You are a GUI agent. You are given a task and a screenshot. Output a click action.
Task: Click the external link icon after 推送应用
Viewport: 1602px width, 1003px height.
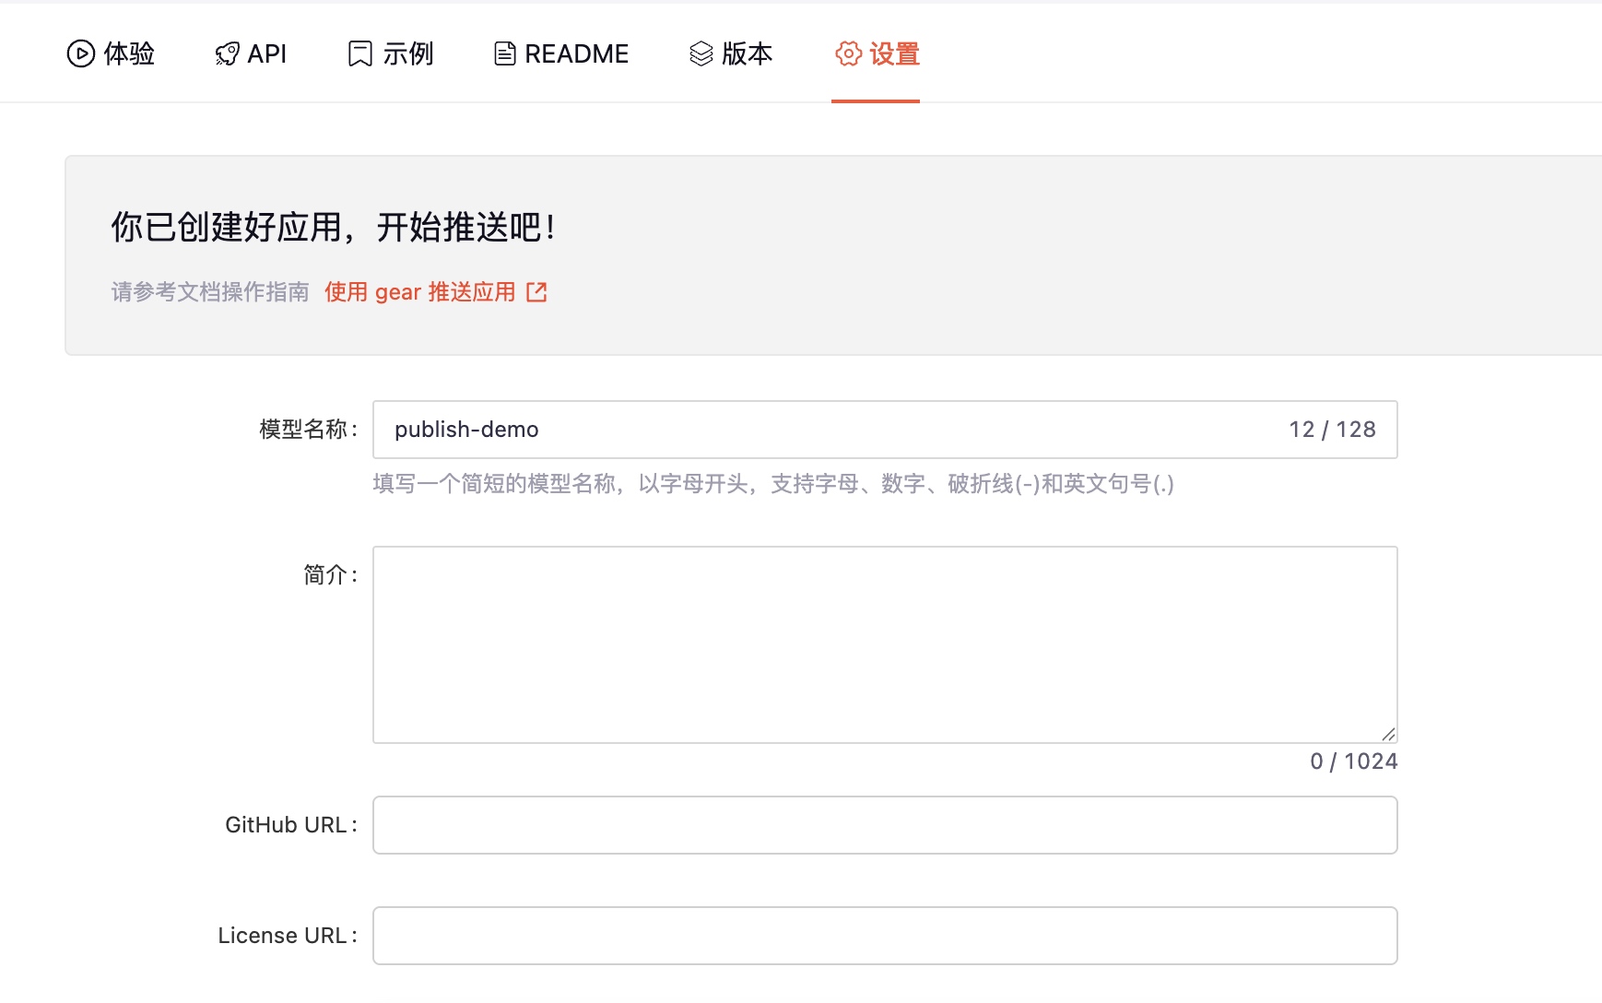point(536,292)
